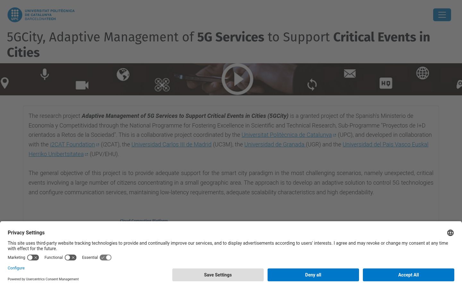Viewport: 462px width, 289px height.
Task: Click the 5GCity page title heading
Action: (218, 45)
